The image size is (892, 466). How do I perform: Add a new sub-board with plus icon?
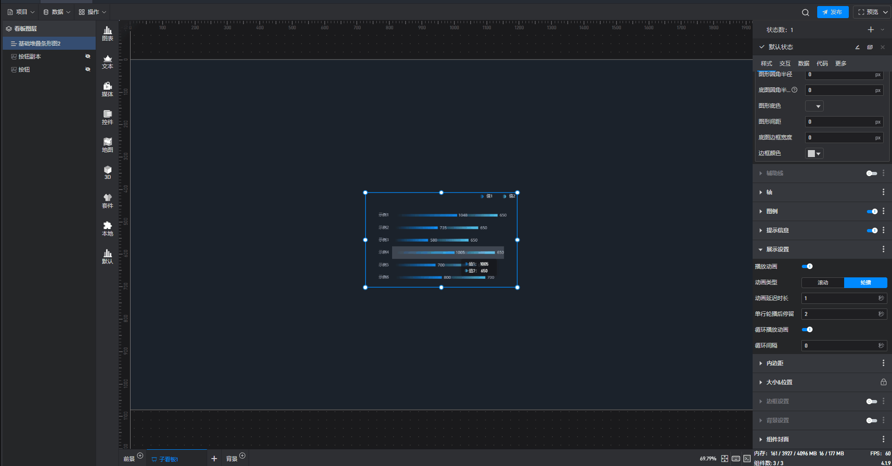214,459
